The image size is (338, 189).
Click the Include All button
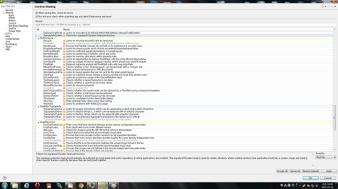[x=282, y=171]
